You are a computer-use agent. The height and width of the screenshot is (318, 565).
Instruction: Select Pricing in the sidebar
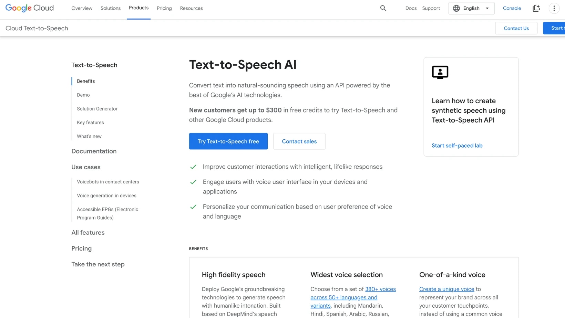(x=82, y=248)
